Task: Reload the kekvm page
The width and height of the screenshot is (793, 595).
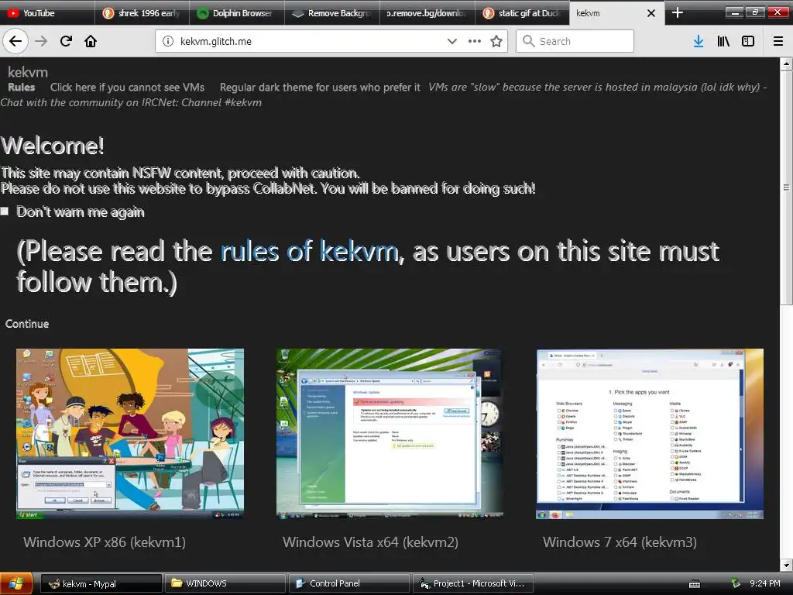Action: pos(66,41)
